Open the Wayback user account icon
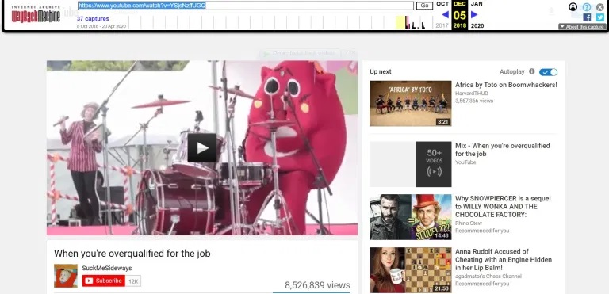The height and width of the screenshot is (294, 609). point(573,6)
